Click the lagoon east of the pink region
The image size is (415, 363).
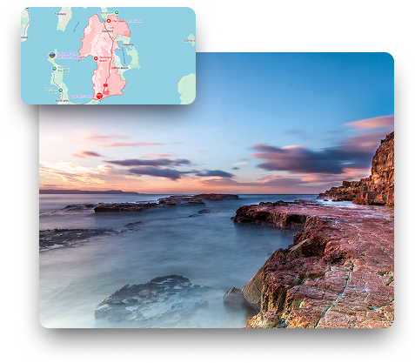pyautogui.click(x=125, y=55)
